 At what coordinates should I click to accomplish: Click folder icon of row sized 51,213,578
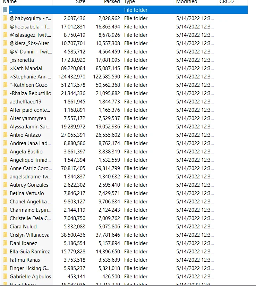tap(5, 85)
